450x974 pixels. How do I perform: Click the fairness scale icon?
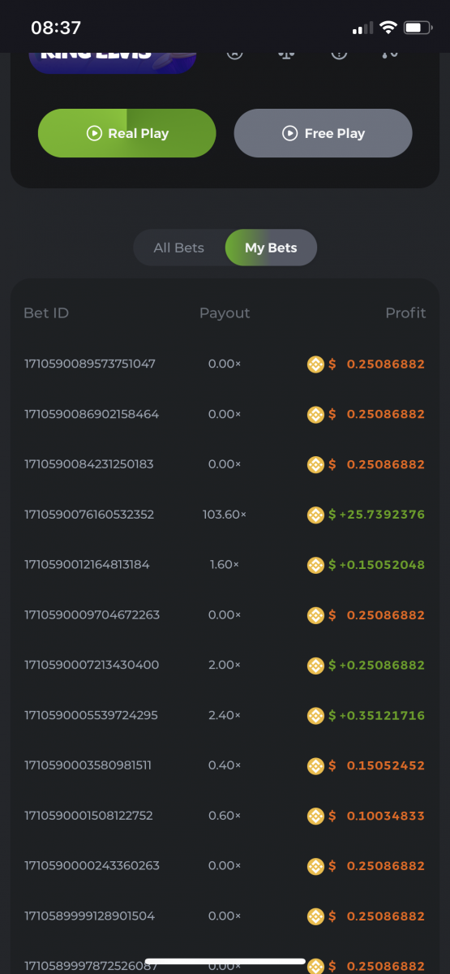(286, 54)
